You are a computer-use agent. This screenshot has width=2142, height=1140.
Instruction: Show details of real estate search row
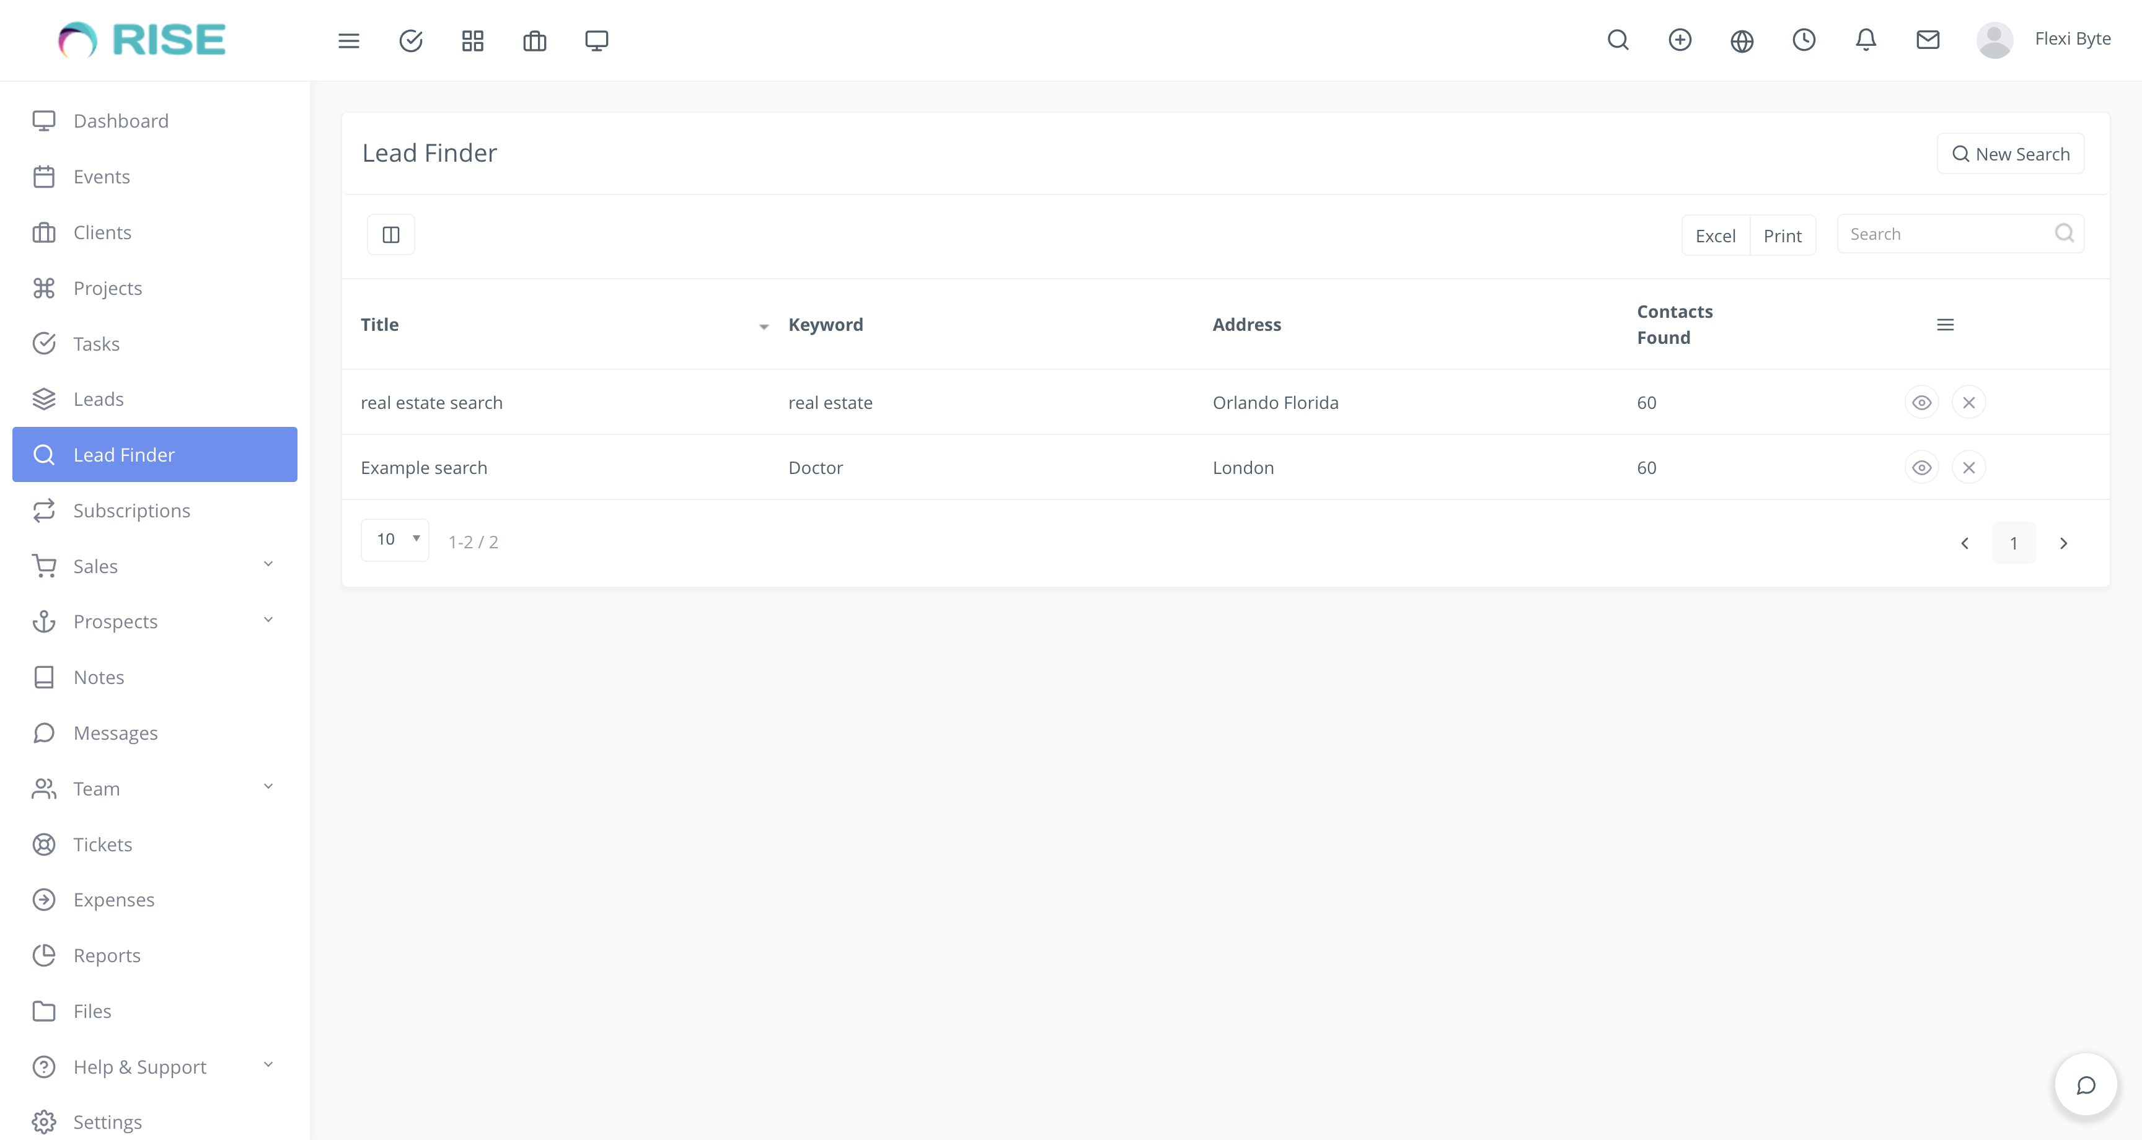point(1921,401)
